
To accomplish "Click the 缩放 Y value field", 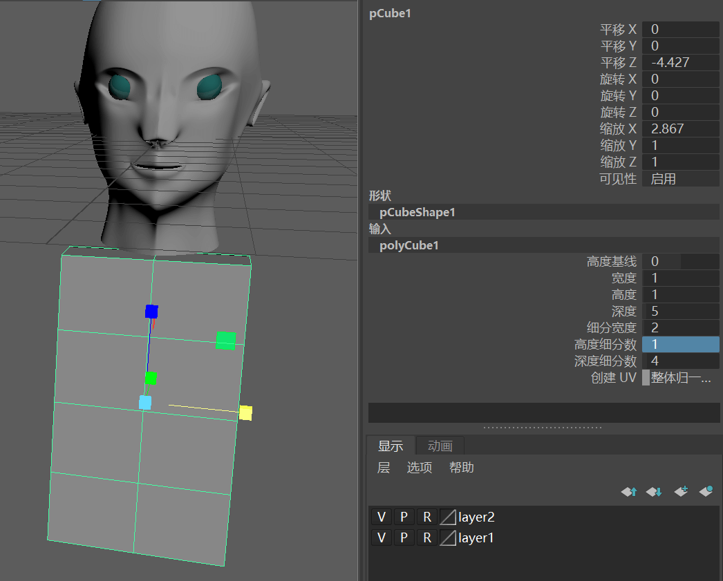I will click(681, 146).
